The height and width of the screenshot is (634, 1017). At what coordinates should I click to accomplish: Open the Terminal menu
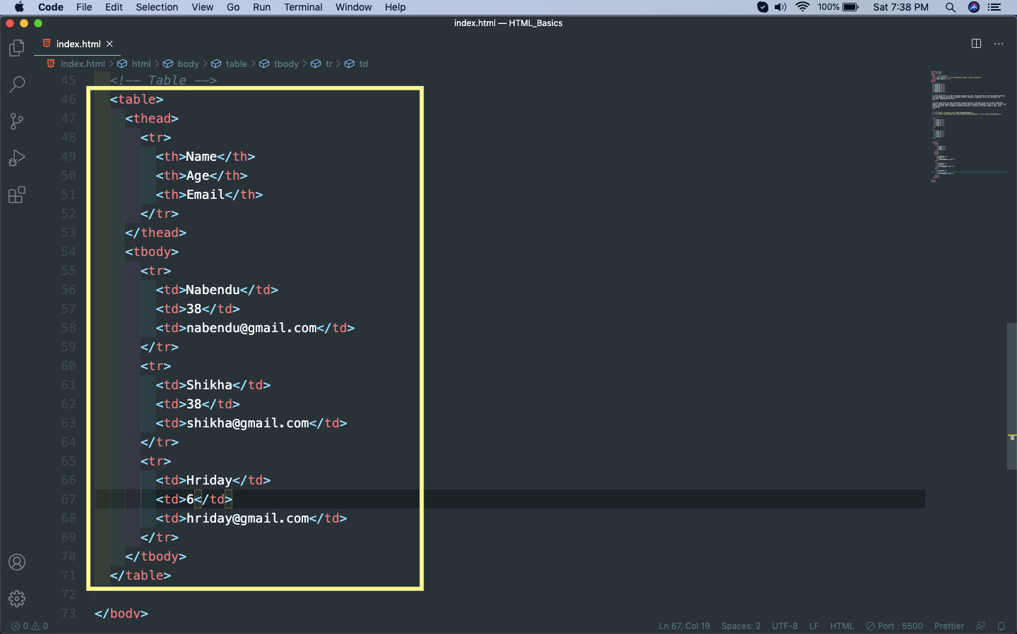tap(303, 7)
